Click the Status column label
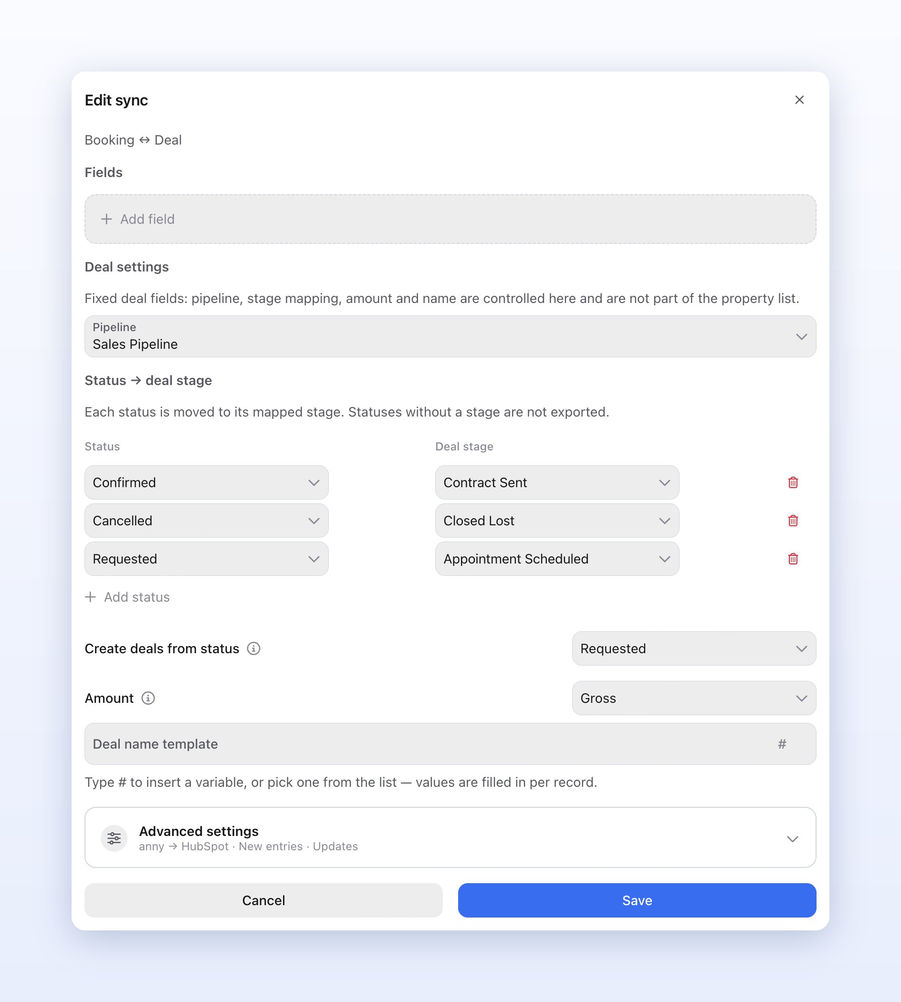 [102, 447]
